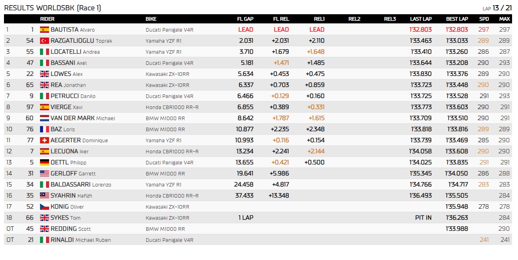
Task: Select rider name AEGERTER Dominique
Action: 79,140
